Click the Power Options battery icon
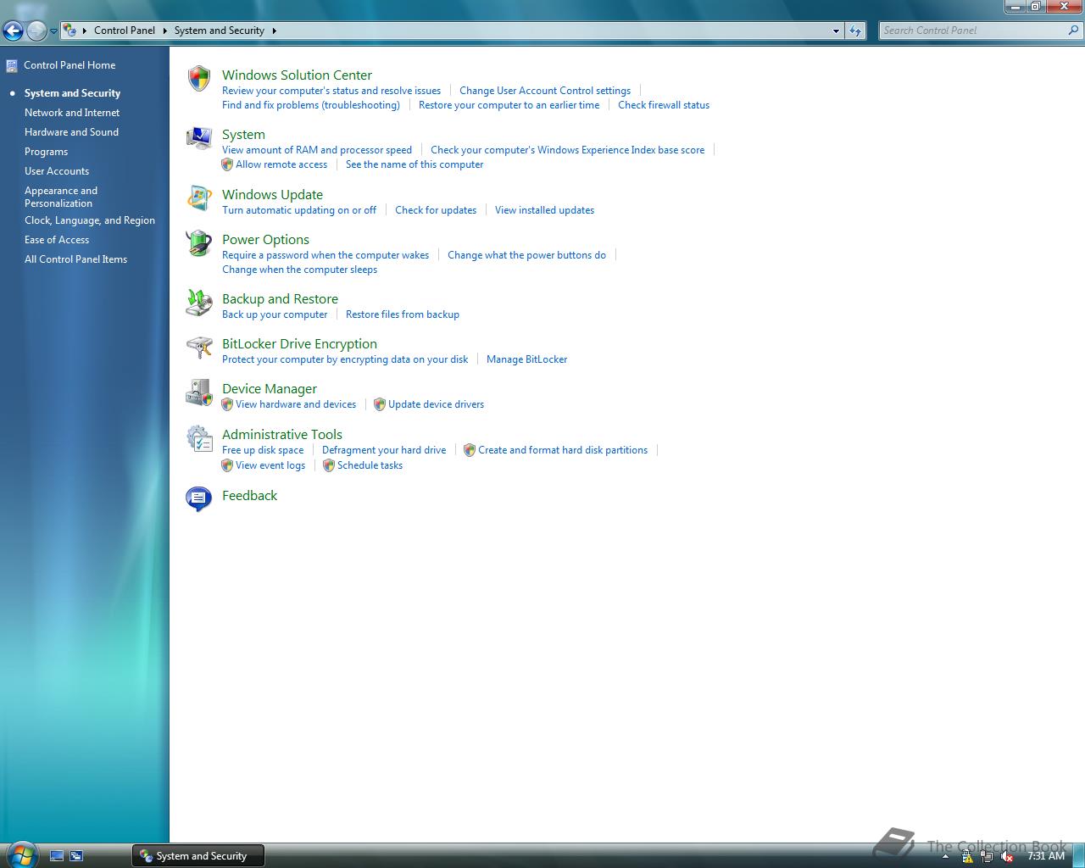The image size is (1085, 868). [199, 243]
